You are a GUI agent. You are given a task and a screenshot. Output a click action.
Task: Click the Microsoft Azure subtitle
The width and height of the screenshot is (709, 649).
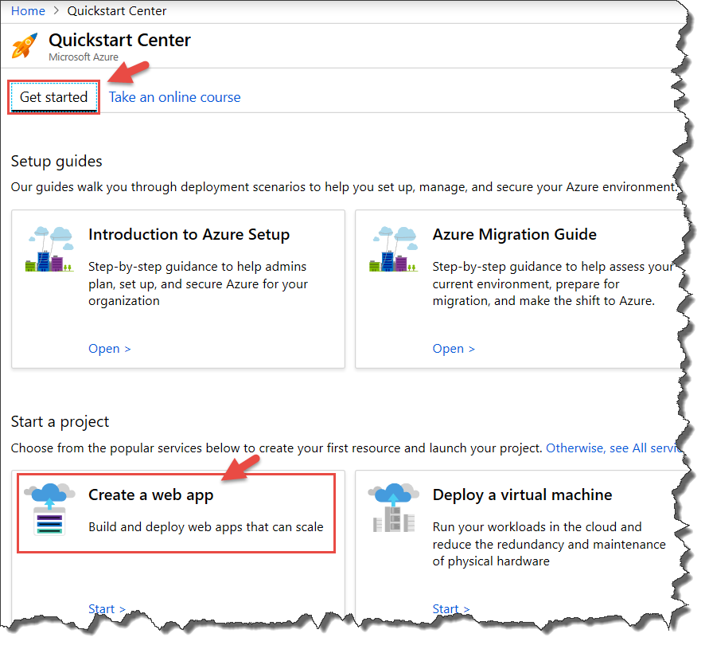coord(84,57)
